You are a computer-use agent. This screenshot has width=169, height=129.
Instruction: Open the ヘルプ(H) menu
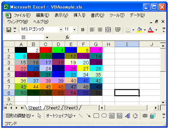coord(41,21)
